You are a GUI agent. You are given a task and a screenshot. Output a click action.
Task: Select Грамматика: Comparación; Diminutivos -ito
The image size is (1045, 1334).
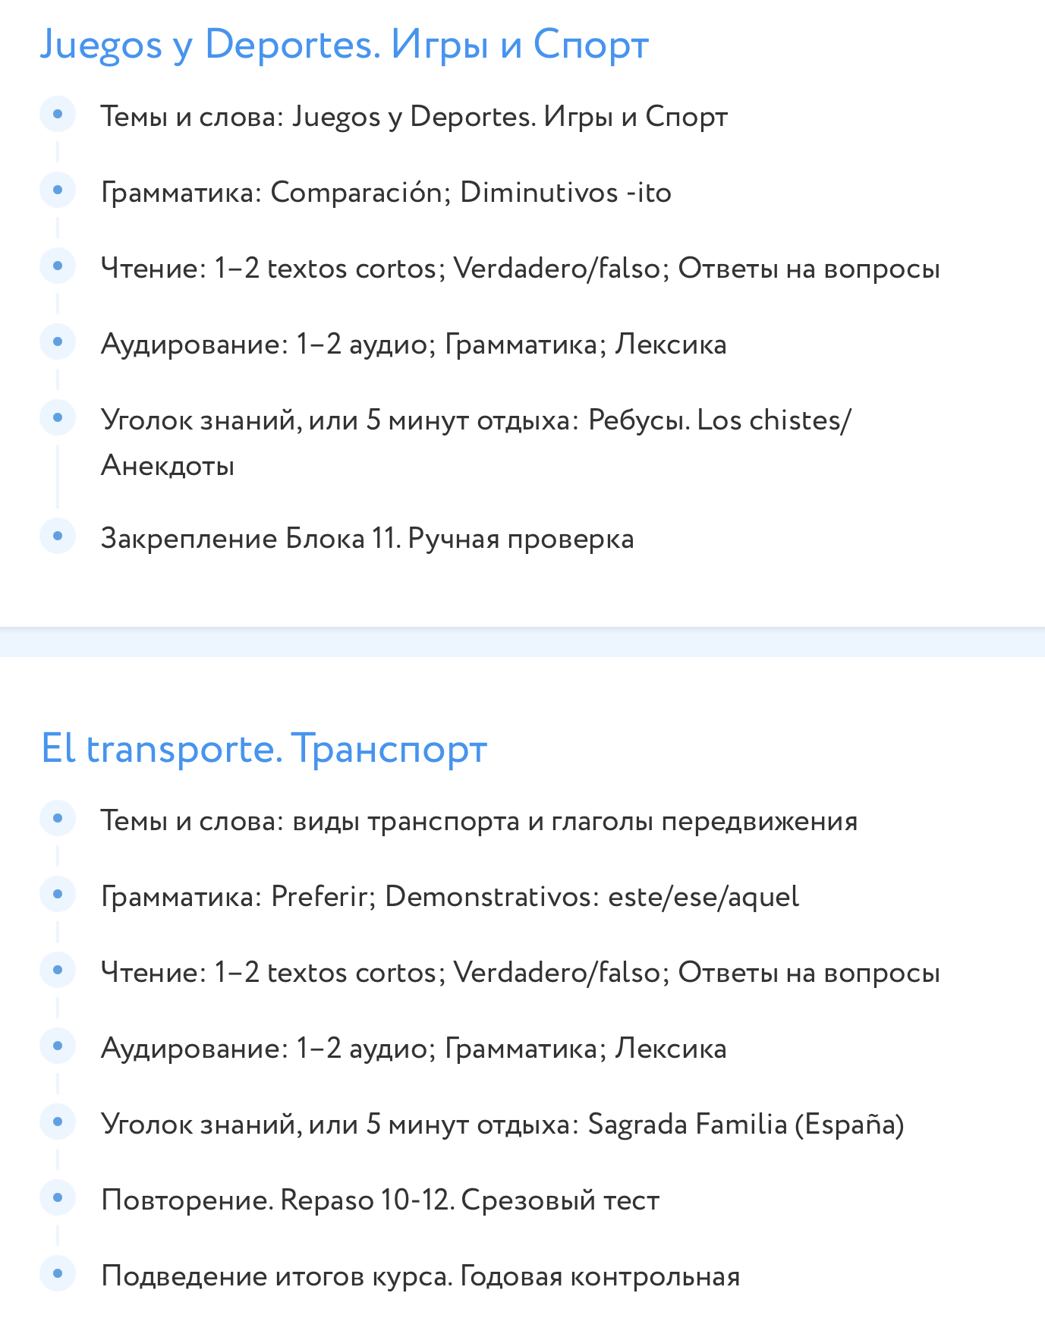point(386,193)
